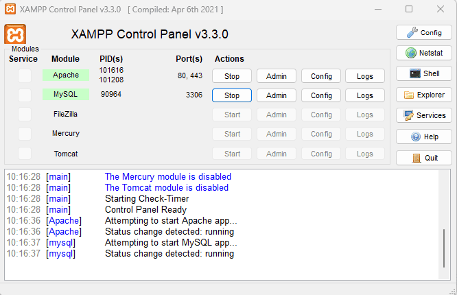
Task: Toggle the FileZilla service checkbox
Action: (x=25, y=115)
